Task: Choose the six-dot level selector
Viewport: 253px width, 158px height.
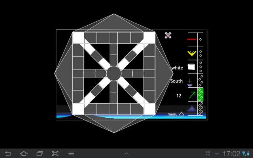Action: (x=200, y=108)
